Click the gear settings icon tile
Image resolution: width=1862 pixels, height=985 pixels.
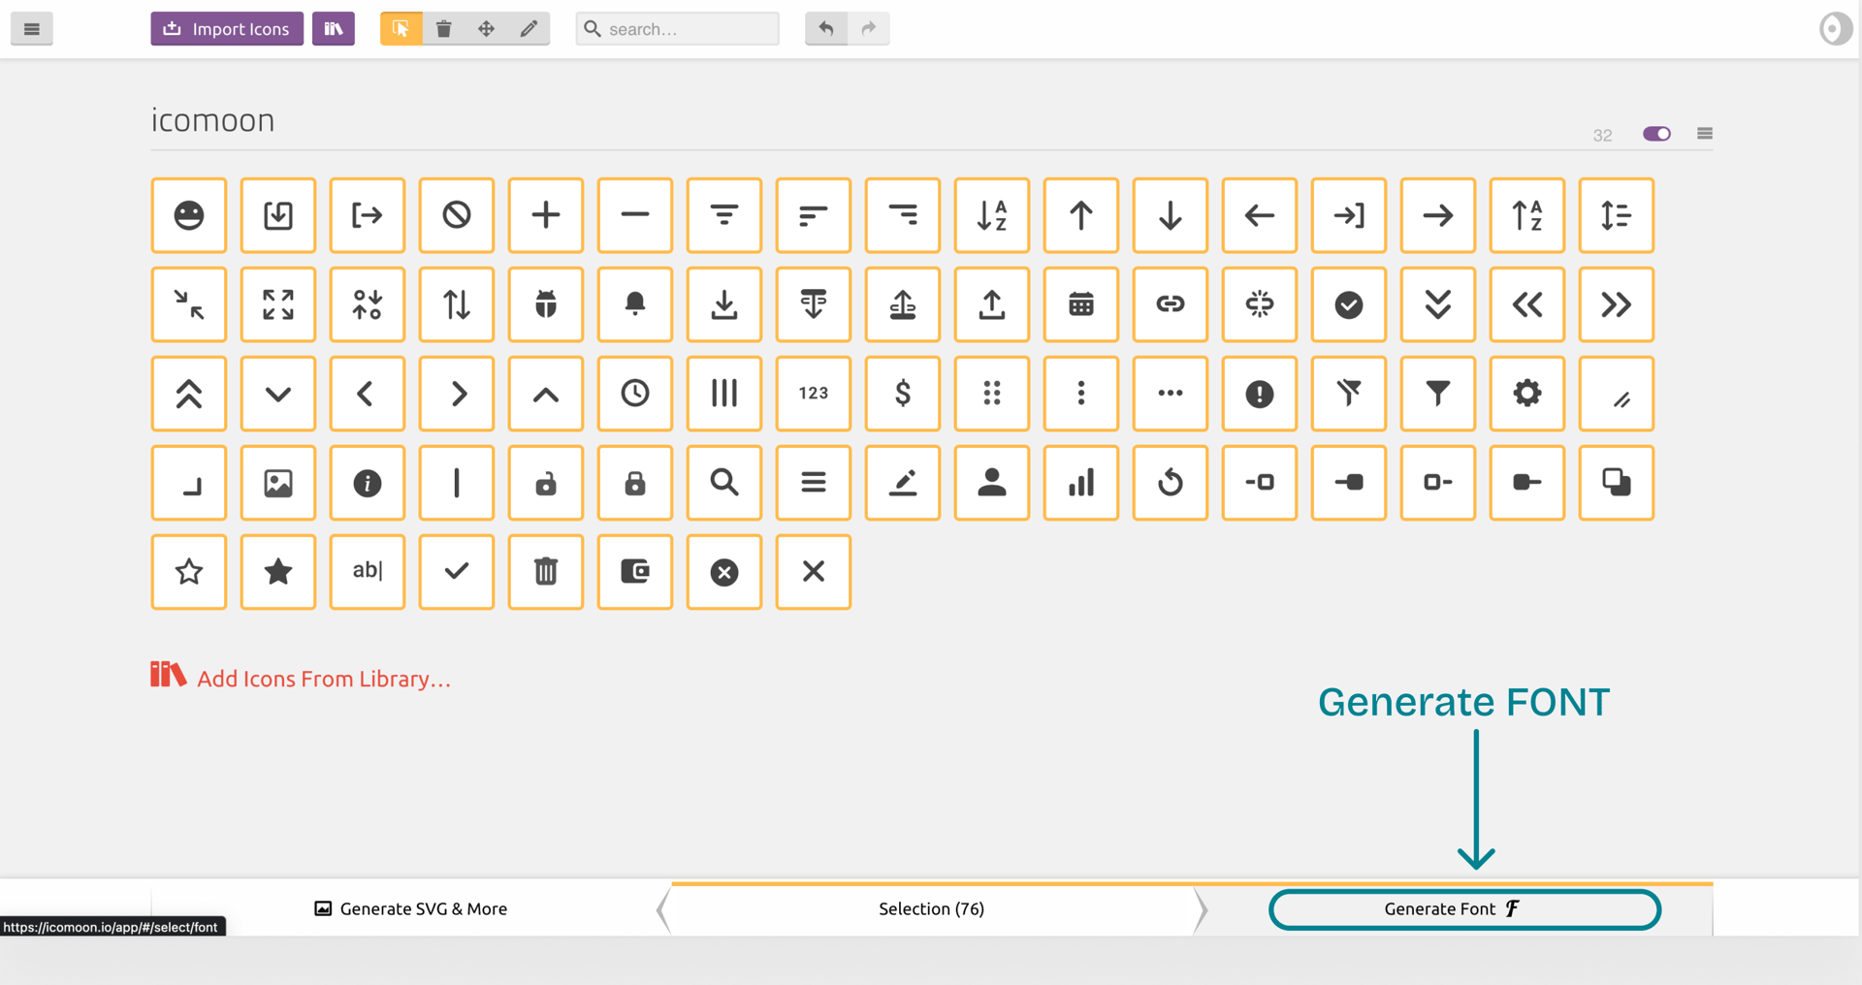(x=1526, y=394)
